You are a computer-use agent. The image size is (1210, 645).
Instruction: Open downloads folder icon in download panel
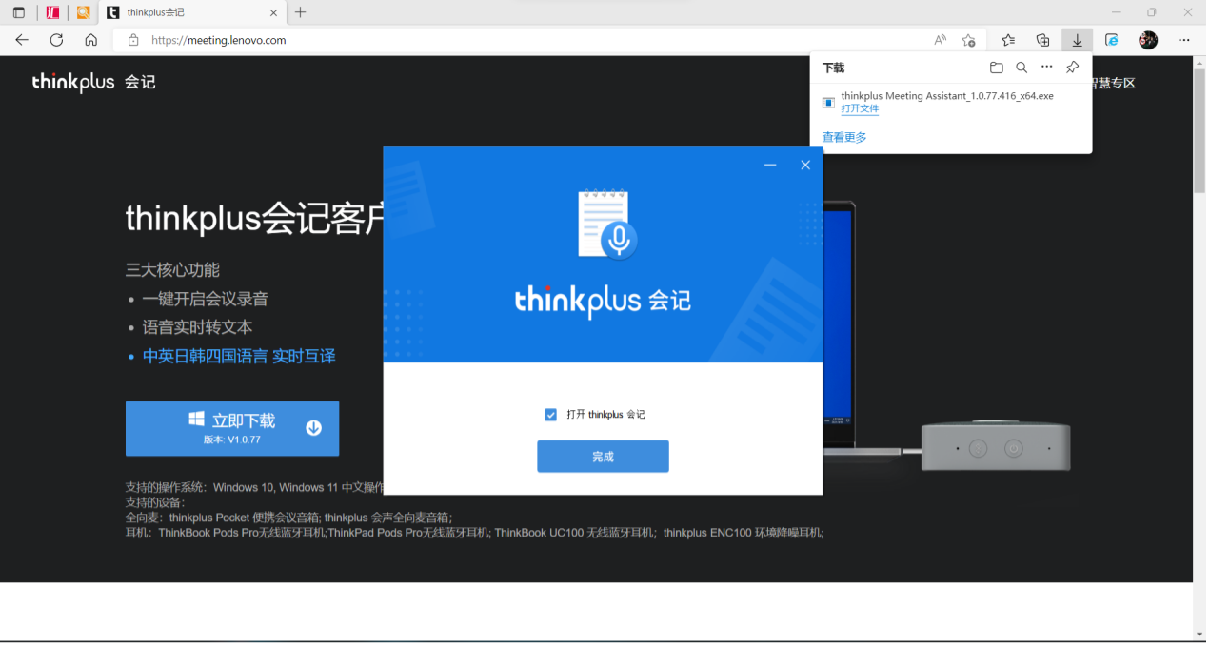coord(996,68)
